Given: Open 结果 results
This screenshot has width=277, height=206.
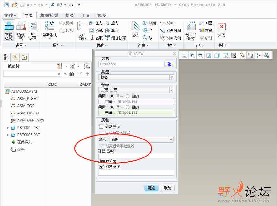Looking at the screenshot, I should 205,31.
